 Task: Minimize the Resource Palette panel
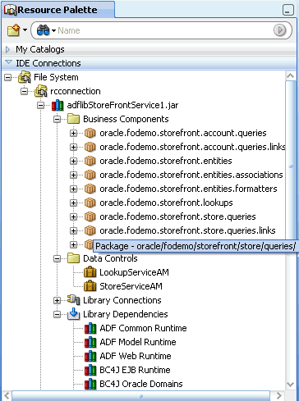287,10
